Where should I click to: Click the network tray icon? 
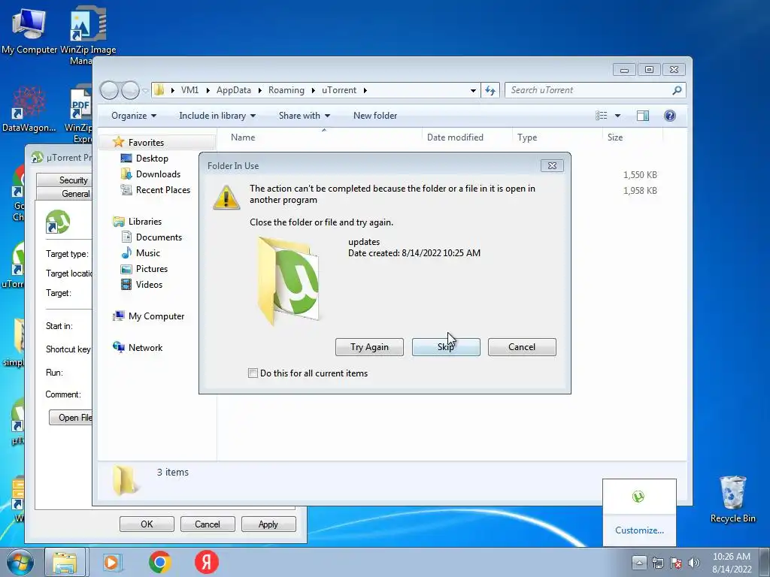657,563
